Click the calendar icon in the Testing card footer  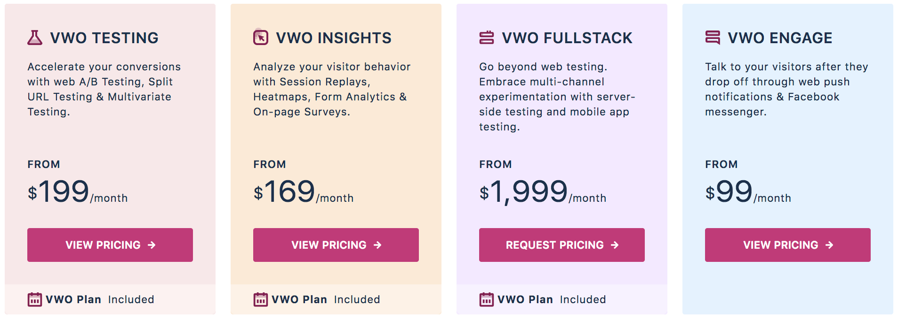pos(35,299)
